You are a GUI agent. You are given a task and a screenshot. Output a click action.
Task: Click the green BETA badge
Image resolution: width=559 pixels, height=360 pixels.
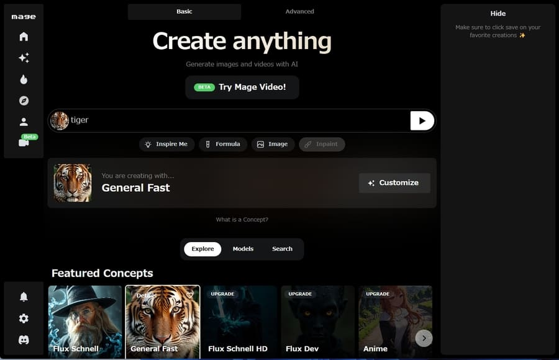pos(204,88)
